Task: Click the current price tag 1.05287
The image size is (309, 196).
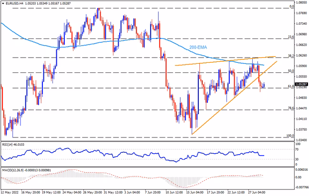Action: click(301, 84)
